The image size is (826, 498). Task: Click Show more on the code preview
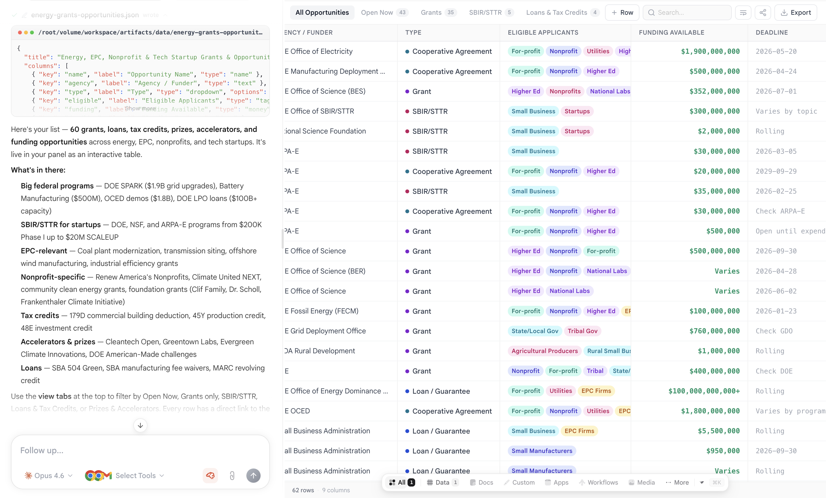tap(140, 109)
